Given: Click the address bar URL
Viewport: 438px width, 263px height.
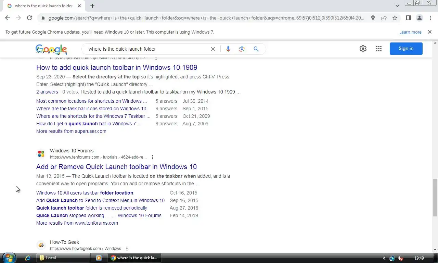Looking at the screenshot, I should click(206, 18).
